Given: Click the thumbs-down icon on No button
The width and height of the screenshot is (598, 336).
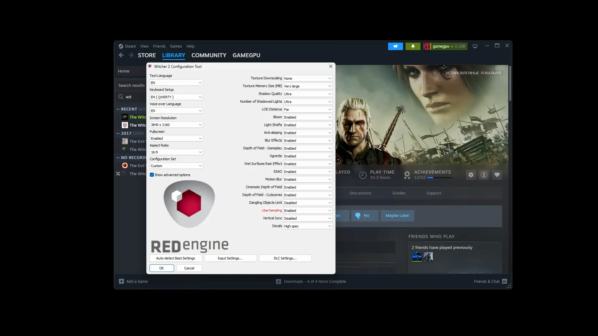Looking at the screenshot, I should click(x=358, y=215).
